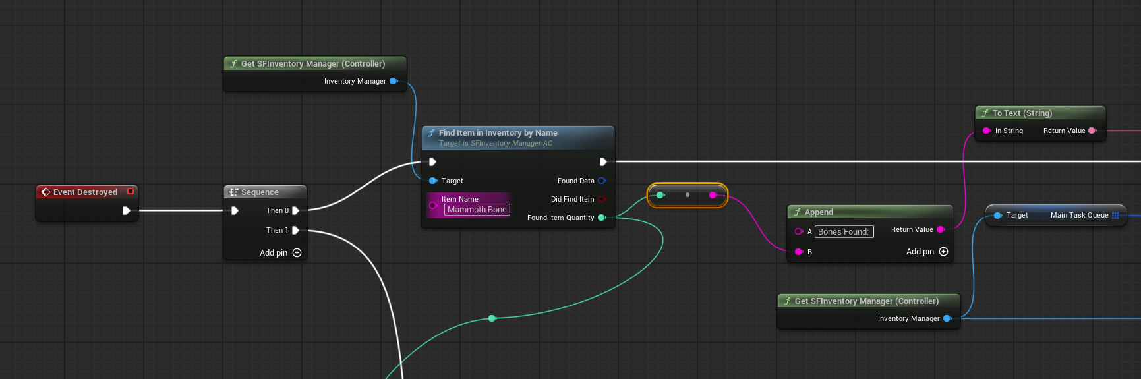Click the Then 0 exec output pin
The width and height of the screenshot is (1141, 379).
click(296, 211)
